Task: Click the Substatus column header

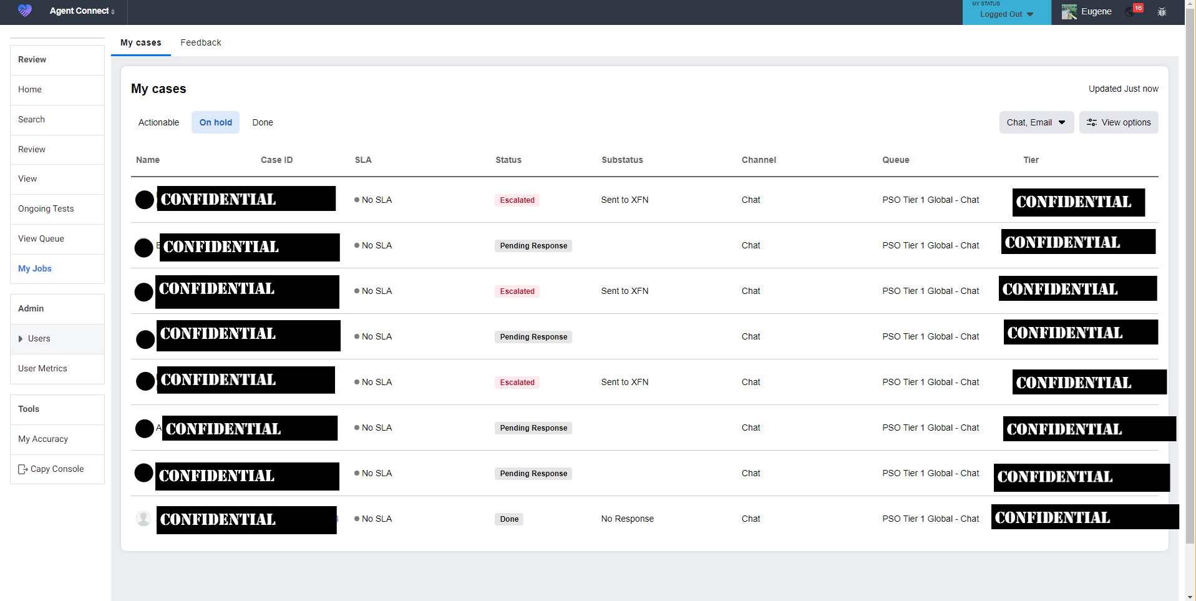Action: click(x=622, y=160)
